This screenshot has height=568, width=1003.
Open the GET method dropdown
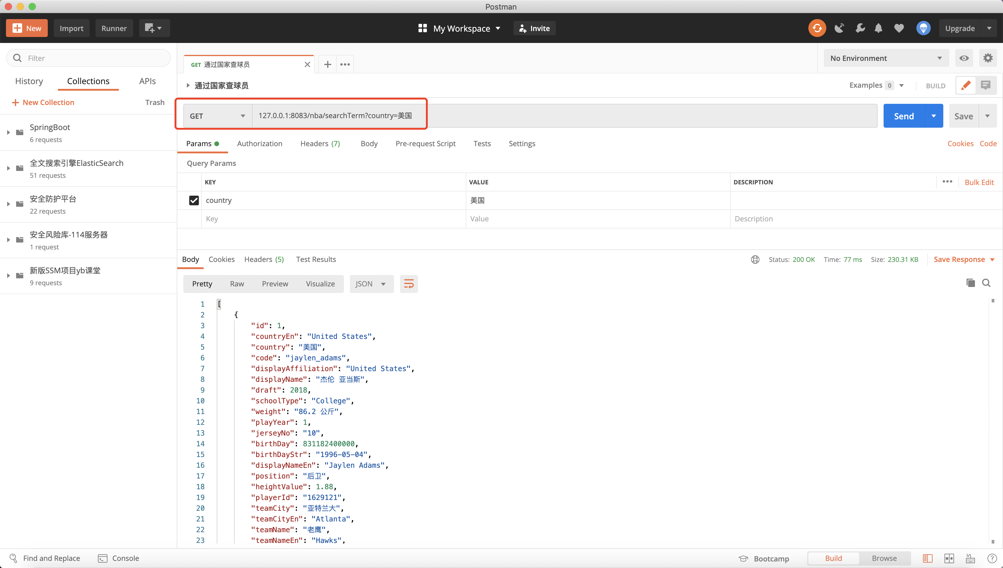point(217,116)
